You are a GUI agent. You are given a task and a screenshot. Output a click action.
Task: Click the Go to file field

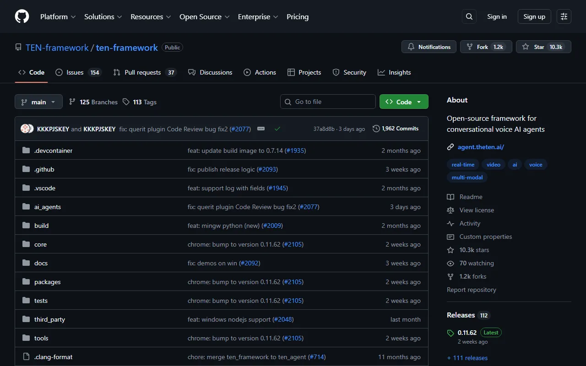328,102
